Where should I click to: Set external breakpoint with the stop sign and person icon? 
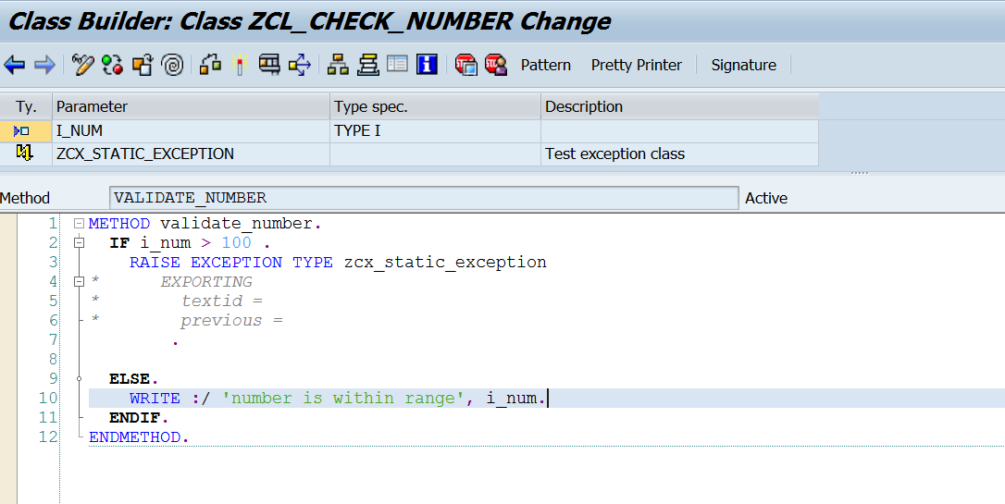(496, 65)
